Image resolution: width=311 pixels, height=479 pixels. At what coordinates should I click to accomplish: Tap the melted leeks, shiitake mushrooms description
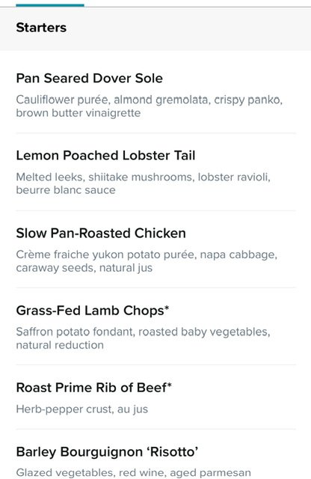(x=143, y=183)
